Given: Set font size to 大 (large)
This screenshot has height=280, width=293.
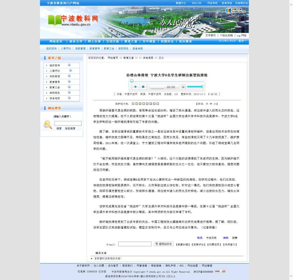Looking at the screenshot, I should (207, 104).
